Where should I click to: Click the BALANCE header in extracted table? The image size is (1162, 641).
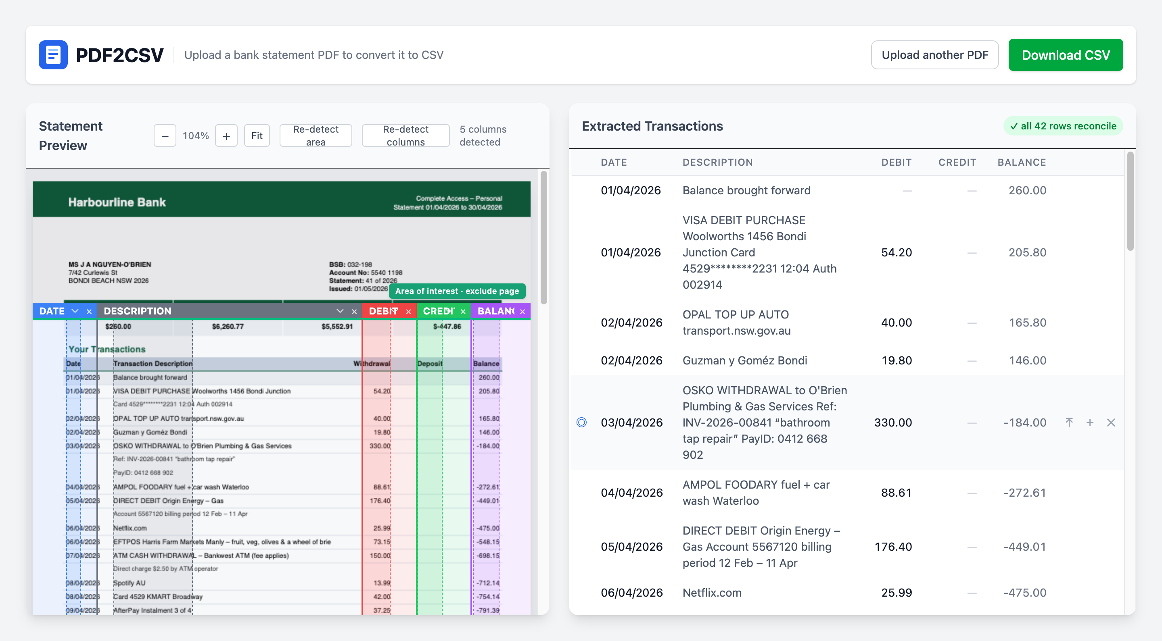1021,162
